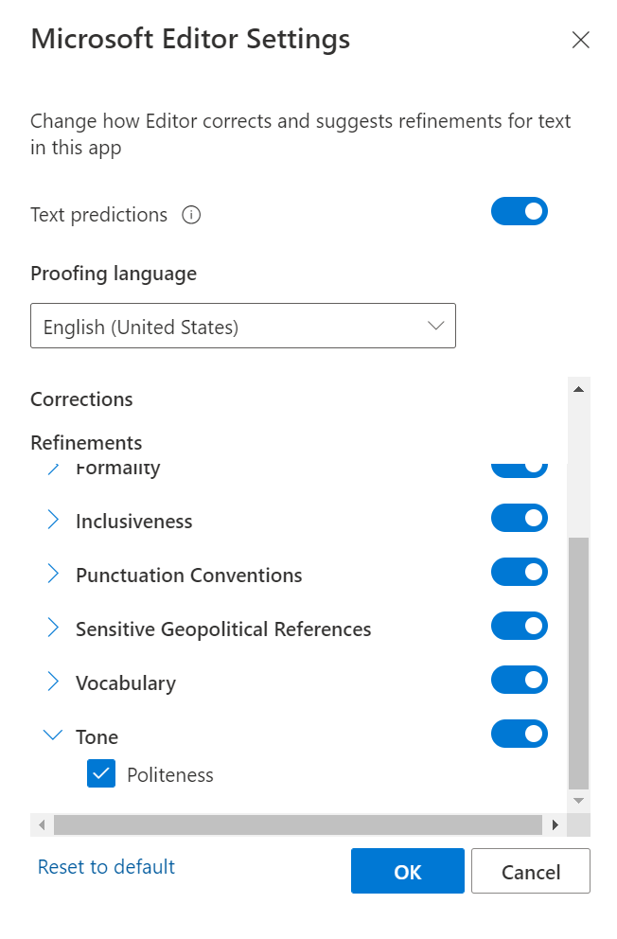This screenshot has height=939, width=617.
Task: Turn off the Text predictions toggle
Action: tap(519, 211)
